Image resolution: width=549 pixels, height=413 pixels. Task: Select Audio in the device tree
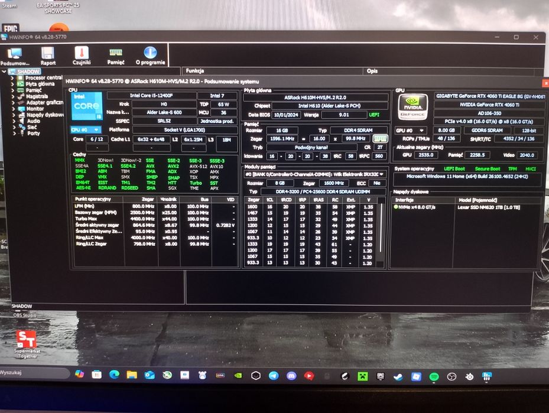pyautogui.click(x=34, y=121)
